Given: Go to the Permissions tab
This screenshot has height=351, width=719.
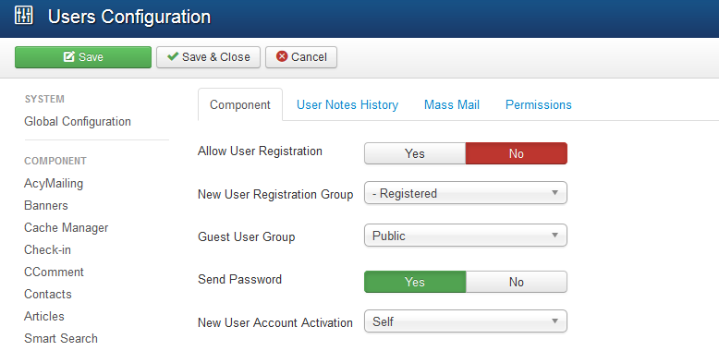Looking at the screenshot, I should tap(539, 105).
